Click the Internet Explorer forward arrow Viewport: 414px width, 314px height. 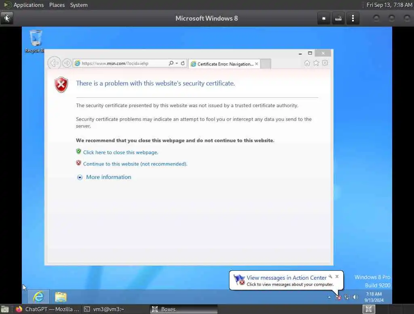[67, 63]
